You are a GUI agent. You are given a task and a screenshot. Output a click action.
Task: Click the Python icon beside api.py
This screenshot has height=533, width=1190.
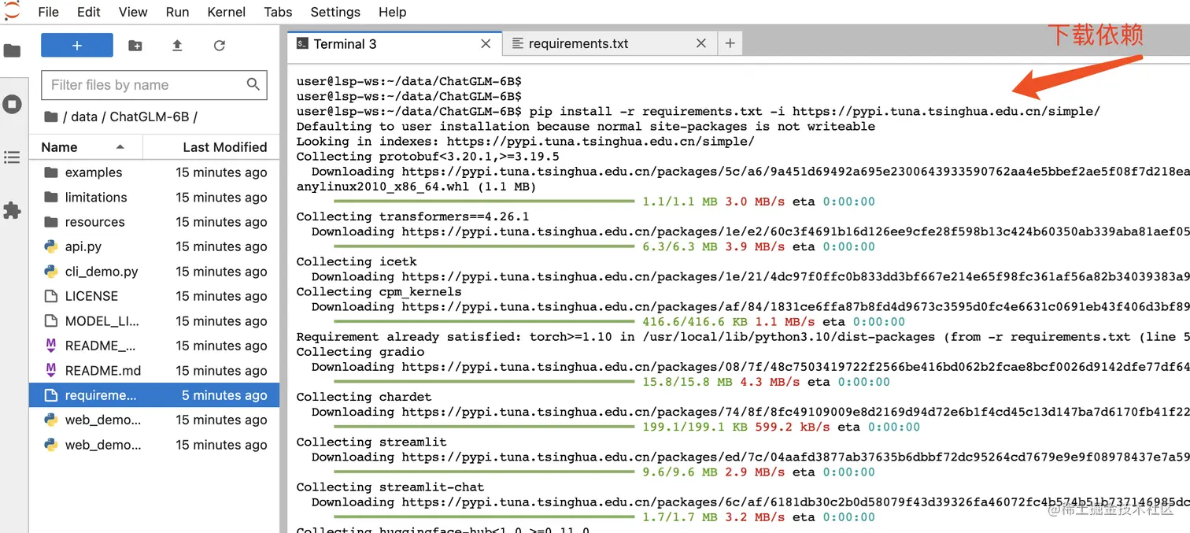pos(51,246)
